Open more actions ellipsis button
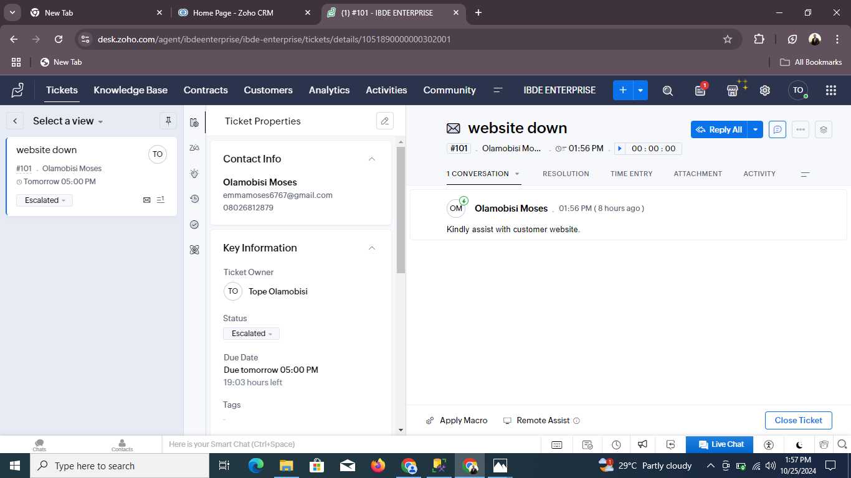Image resolution: width=851 pixels, height=478 pixels. (x=801, y=129)
